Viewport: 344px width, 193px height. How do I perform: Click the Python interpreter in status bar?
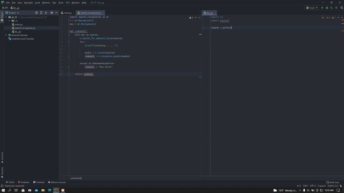click(333, 186)
